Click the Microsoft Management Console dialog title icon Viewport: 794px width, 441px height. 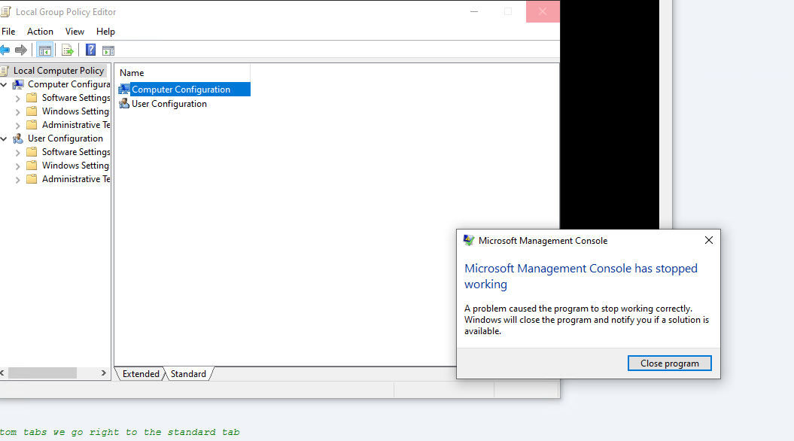(x=469, y=241)
